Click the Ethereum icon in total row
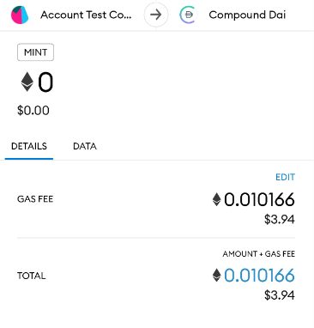 click(x=216, y=275)
